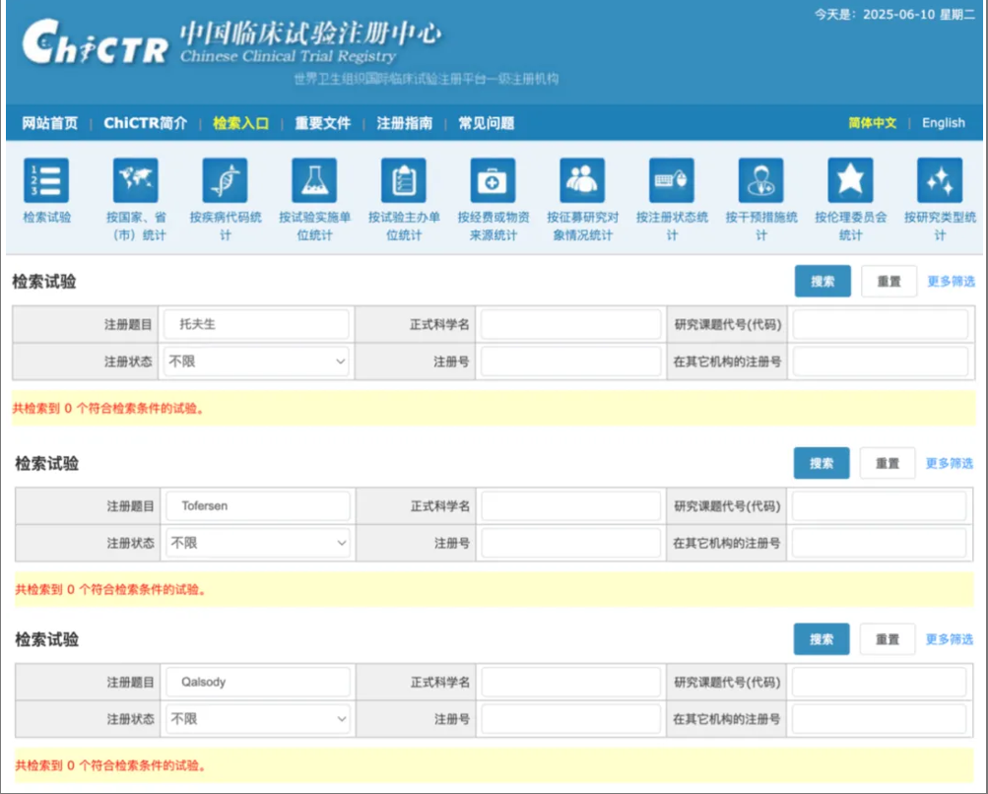Click 注册号 field in the 托夫生 form
This screenshot has width=988, height=794.
click(x=571, y=362)
